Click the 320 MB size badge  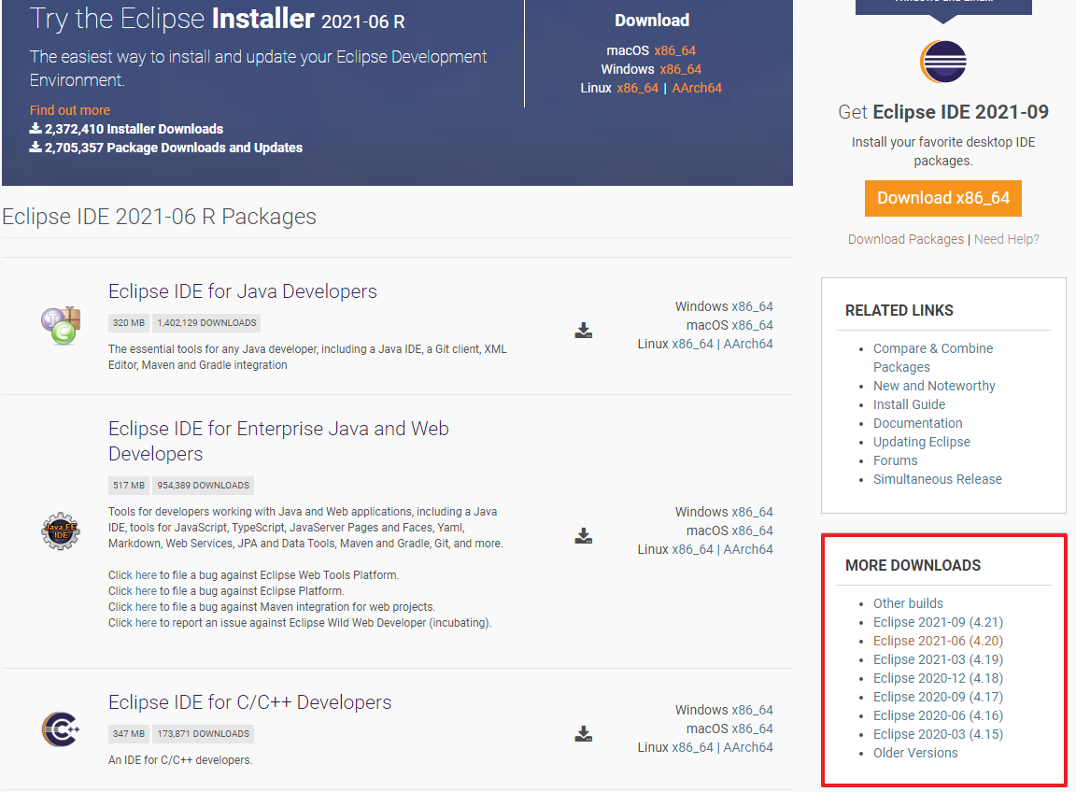pos(128,322)
